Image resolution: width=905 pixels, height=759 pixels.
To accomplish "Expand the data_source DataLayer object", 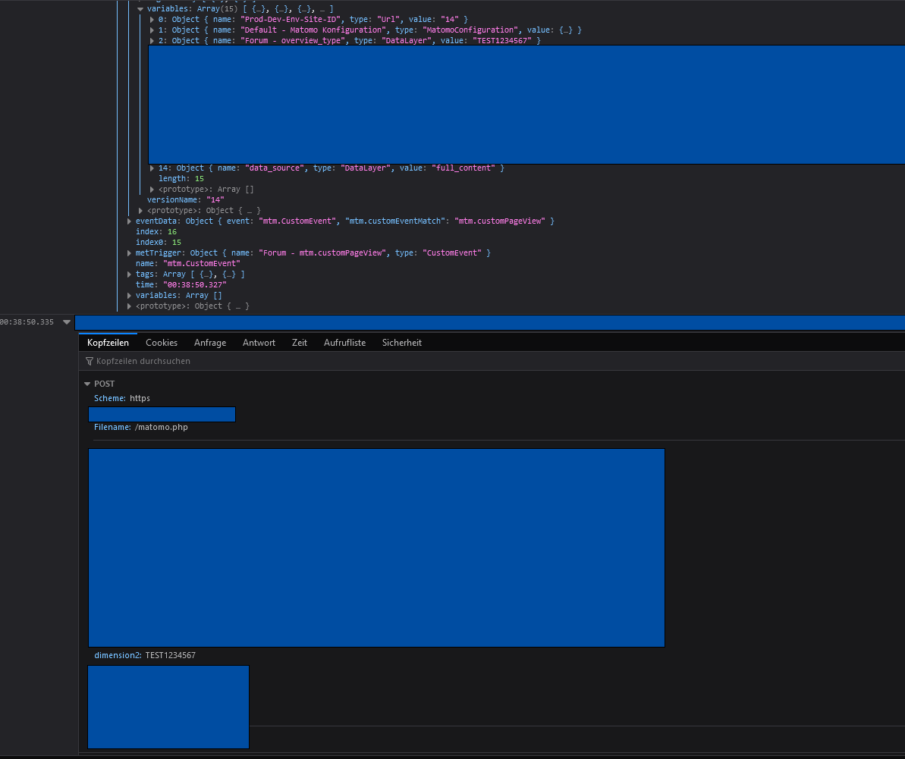I will [x=152, y=168].
